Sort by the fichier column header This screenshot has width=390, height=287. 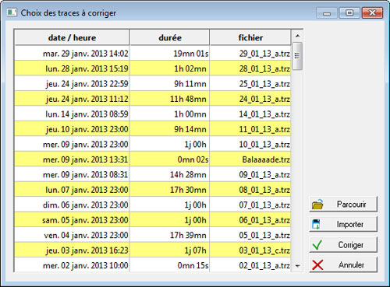point(250,37)
